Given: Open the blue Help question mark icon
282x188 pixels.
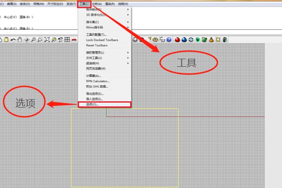Looking at the screenshot, I should tap(169, 39).
